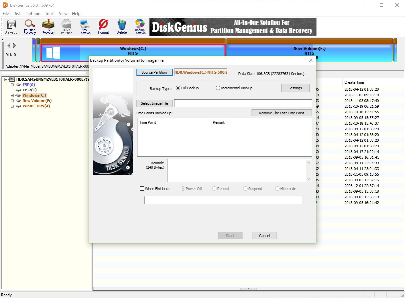
Task: Open the Partition Recovery tool
Action: pyautogui.click(x=30, y=27)
